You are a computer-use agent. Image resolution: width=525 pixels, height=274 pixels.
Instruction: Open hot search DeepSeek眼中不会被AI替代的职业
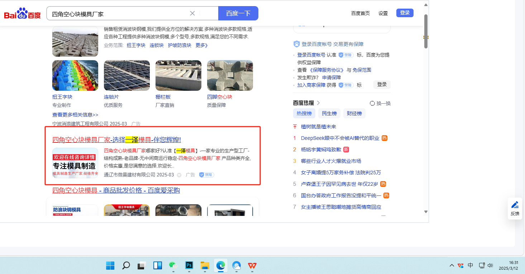click(340, 138)
